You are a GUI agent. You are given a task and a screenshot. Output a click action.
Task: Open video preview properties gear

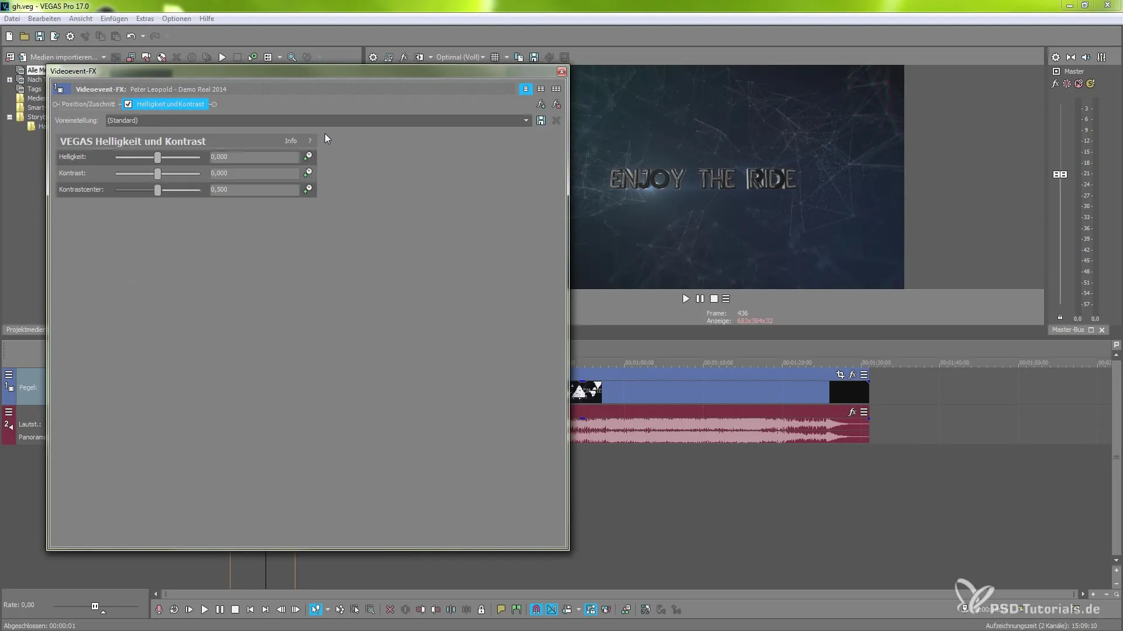373,57
